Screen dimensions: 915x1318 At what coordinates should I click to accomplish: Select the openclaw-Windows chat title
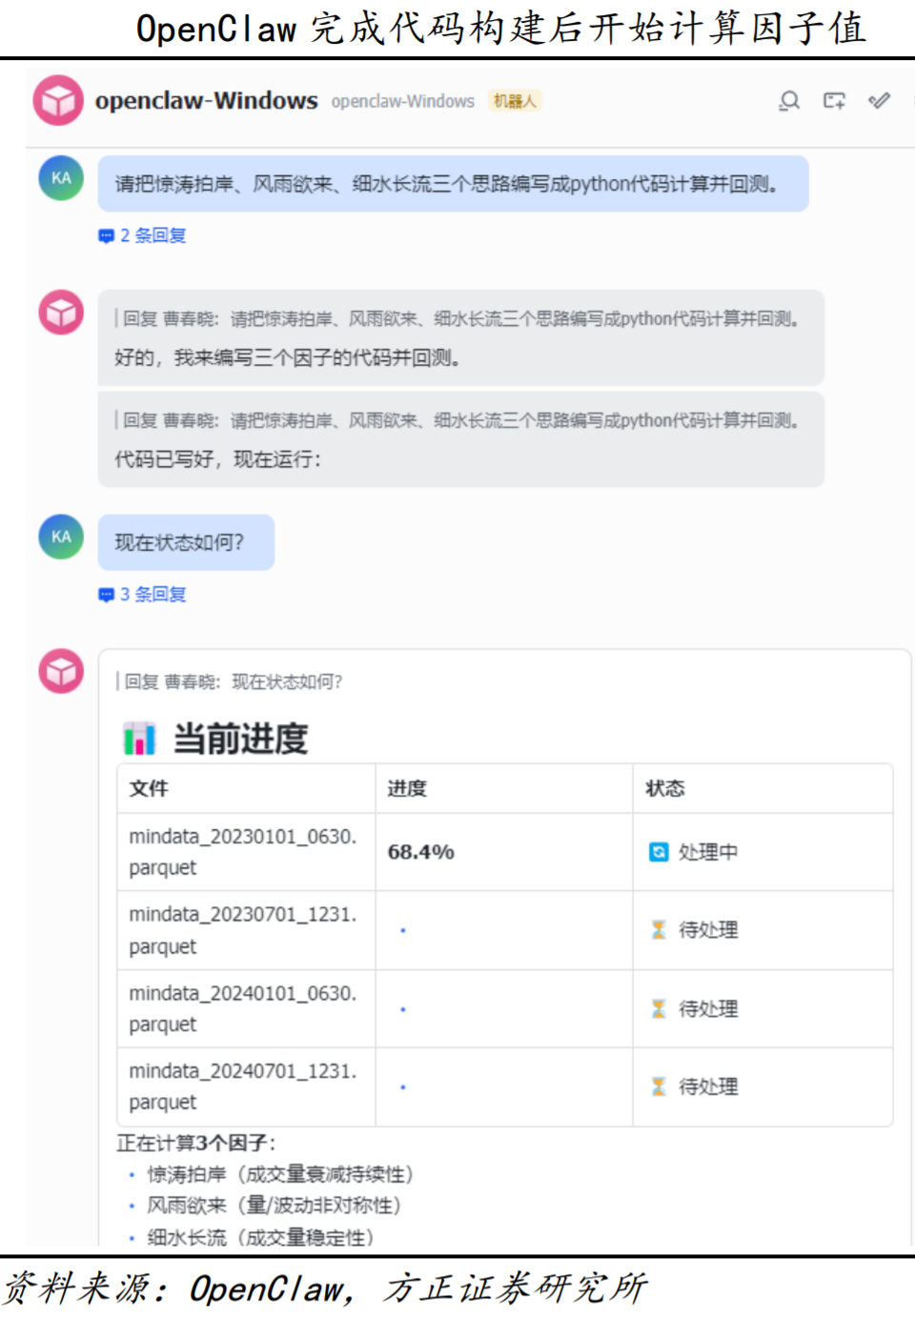[x=206, y=100]
